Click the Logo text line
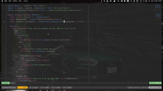Image resolution: width=163 pixels, height=91 pixels. [x=16, y=31]
